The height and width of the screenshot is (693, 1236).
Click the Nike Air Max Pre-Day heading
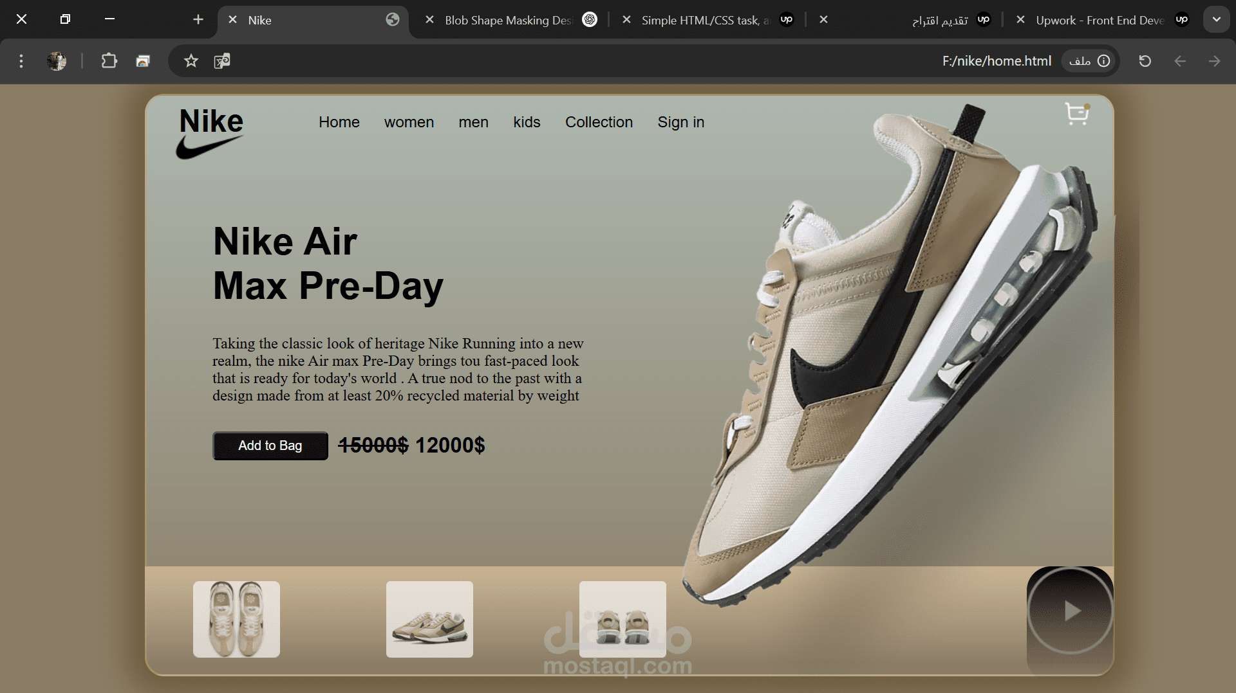pyautogui.click(x=328, y=264)
